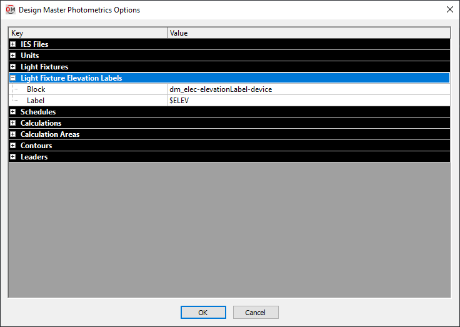Click the Key column header
The image size is (460, 327).
point(88,33)
